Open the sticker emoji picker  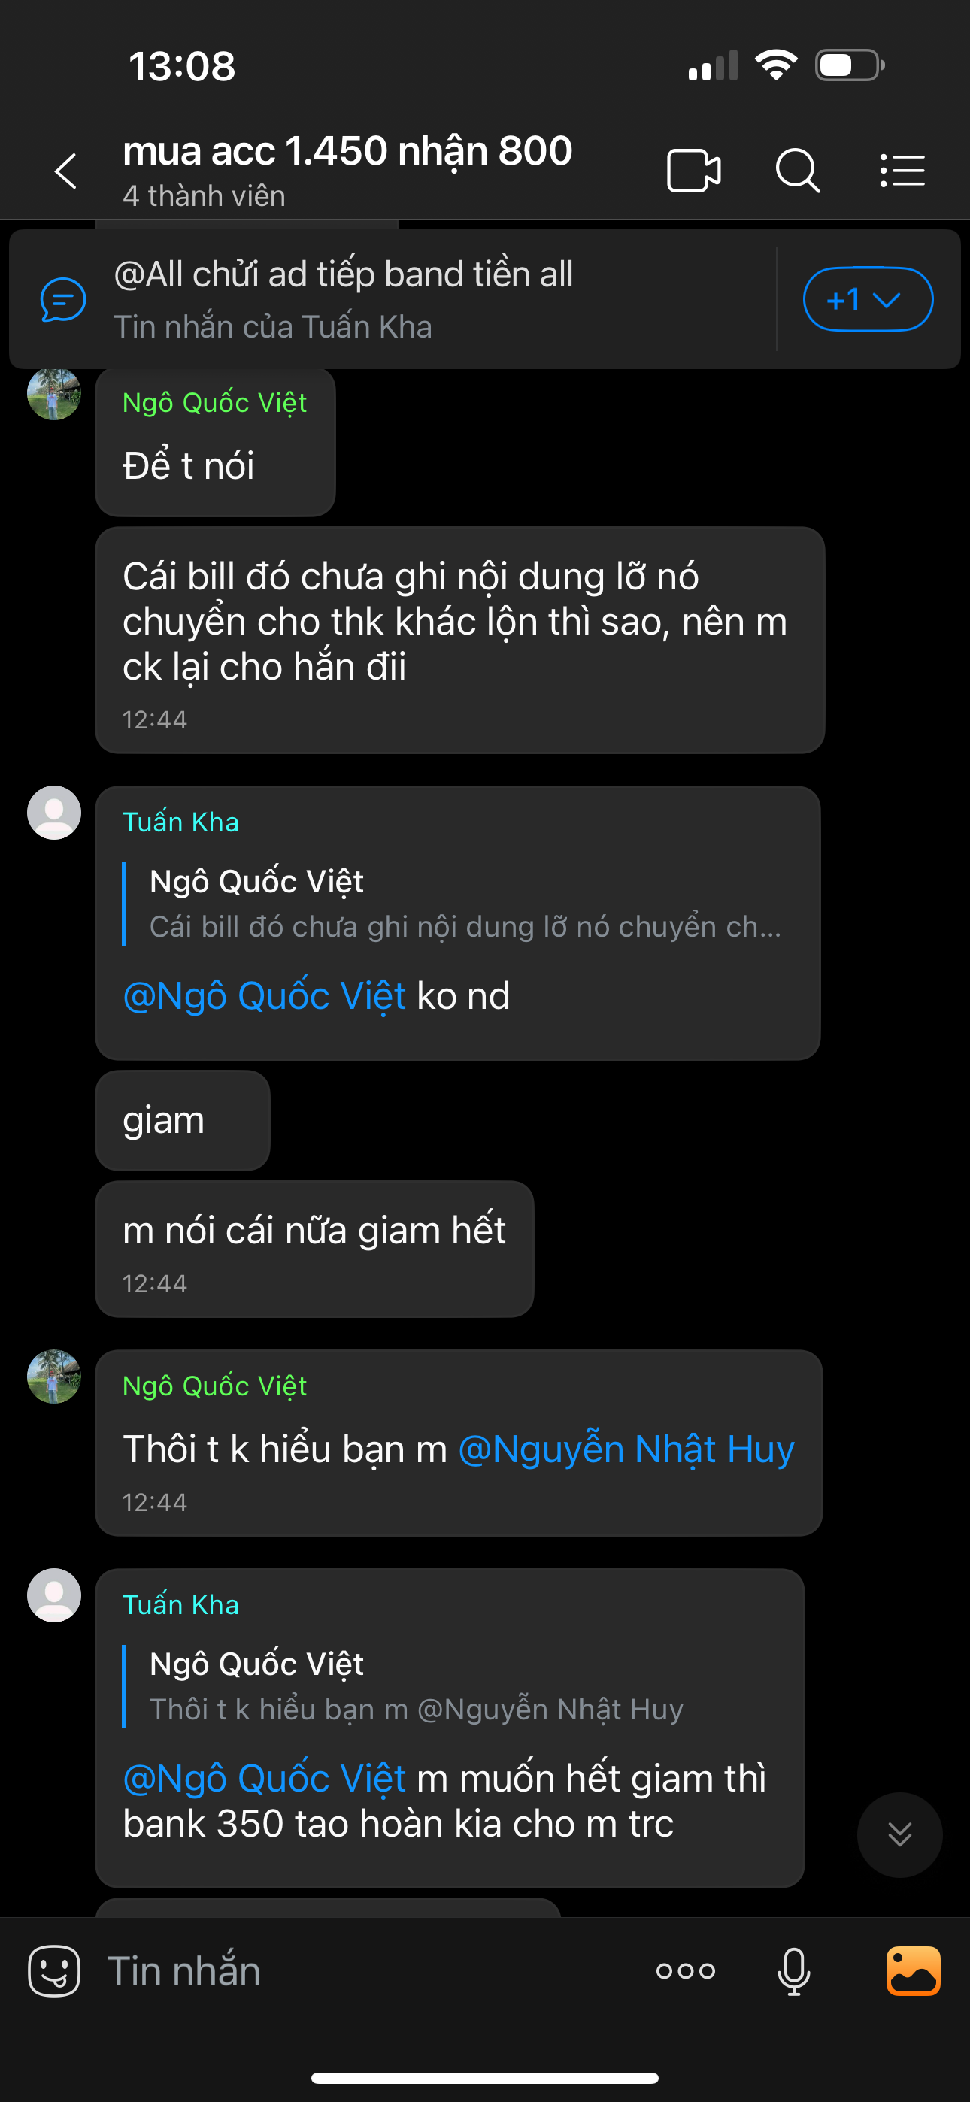(54, 1971)
